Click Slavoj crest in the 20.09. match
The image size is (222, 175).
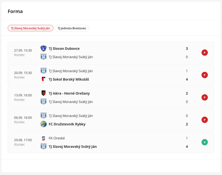[44, 71]
